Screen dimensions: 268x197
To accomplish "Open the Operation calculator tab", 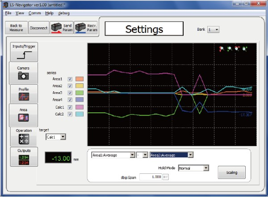I will pyautogui.click(x=24, y=137).
